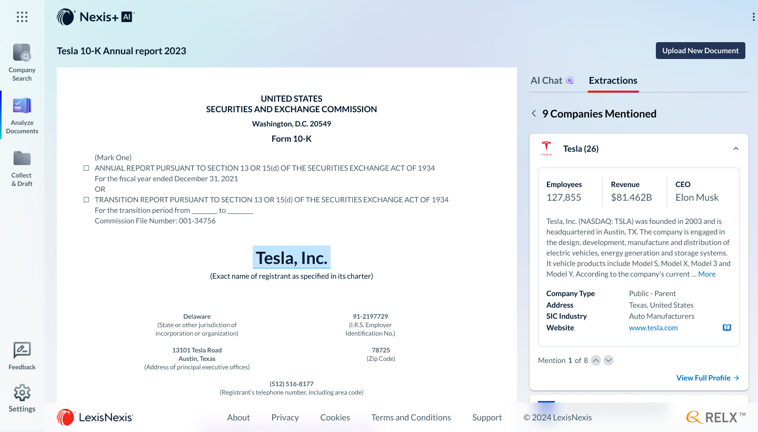This screenshot has height=432, width=758.
Task: Click the Nexis+ AI logo
Action: tap(96, 17)
